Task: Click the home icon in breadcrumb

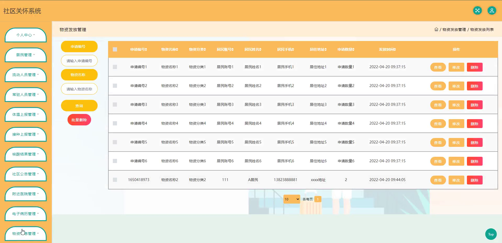Action: tap(436, 30)
